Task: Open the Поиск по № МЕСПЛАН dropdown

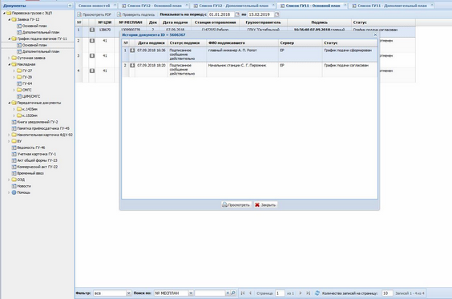Action: click(191, 293)
